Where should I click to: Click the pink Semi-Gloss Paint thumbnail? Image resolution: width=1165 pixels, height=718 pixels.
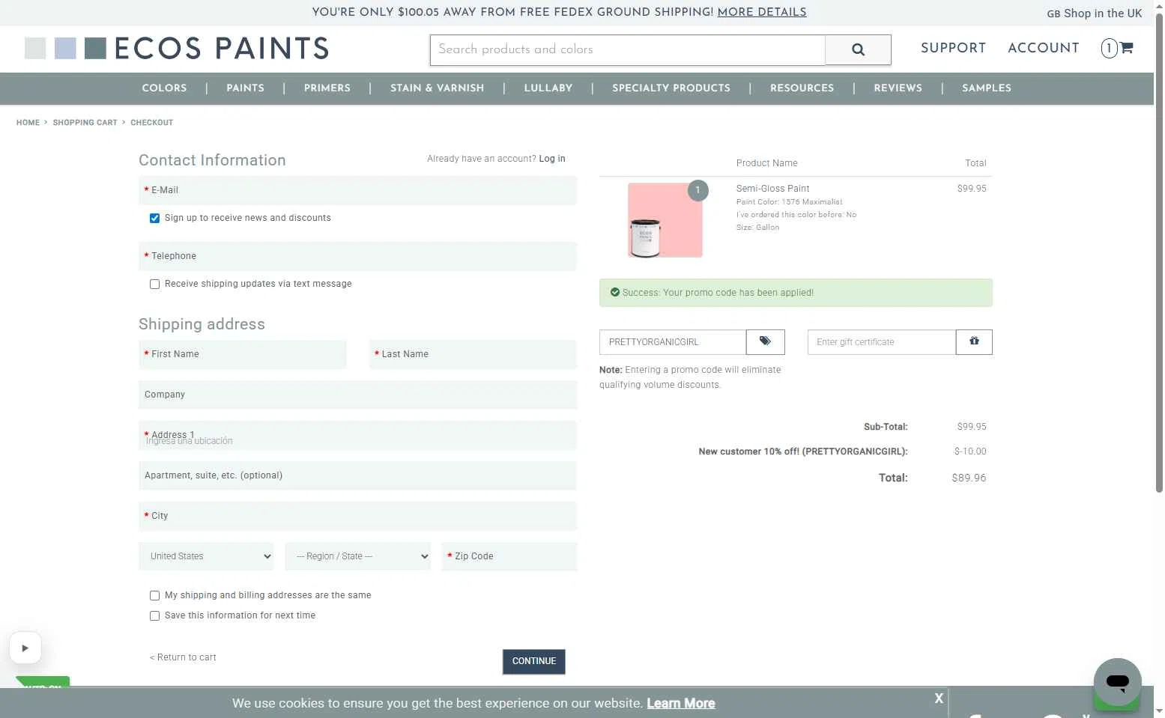click(665, 220)
